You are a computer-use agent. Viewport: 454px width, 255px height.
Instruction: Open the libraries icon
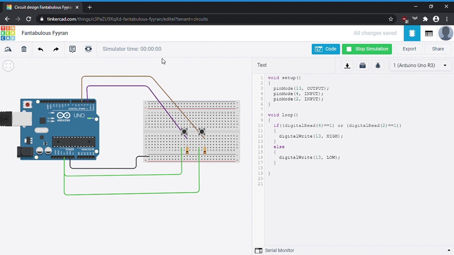coord(362,66)
